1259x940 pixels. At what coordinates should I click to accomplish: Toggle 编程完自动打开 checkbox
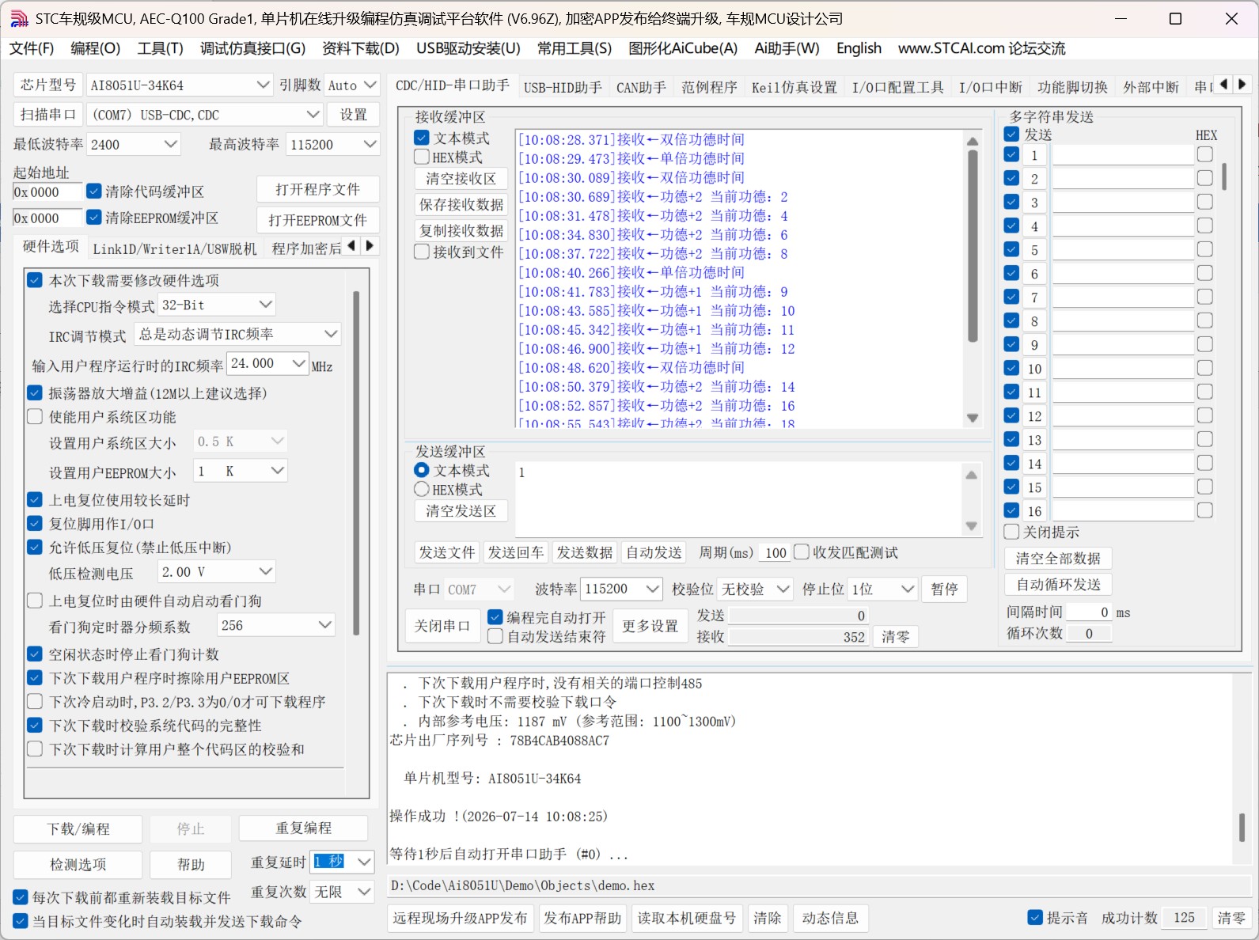495,616
